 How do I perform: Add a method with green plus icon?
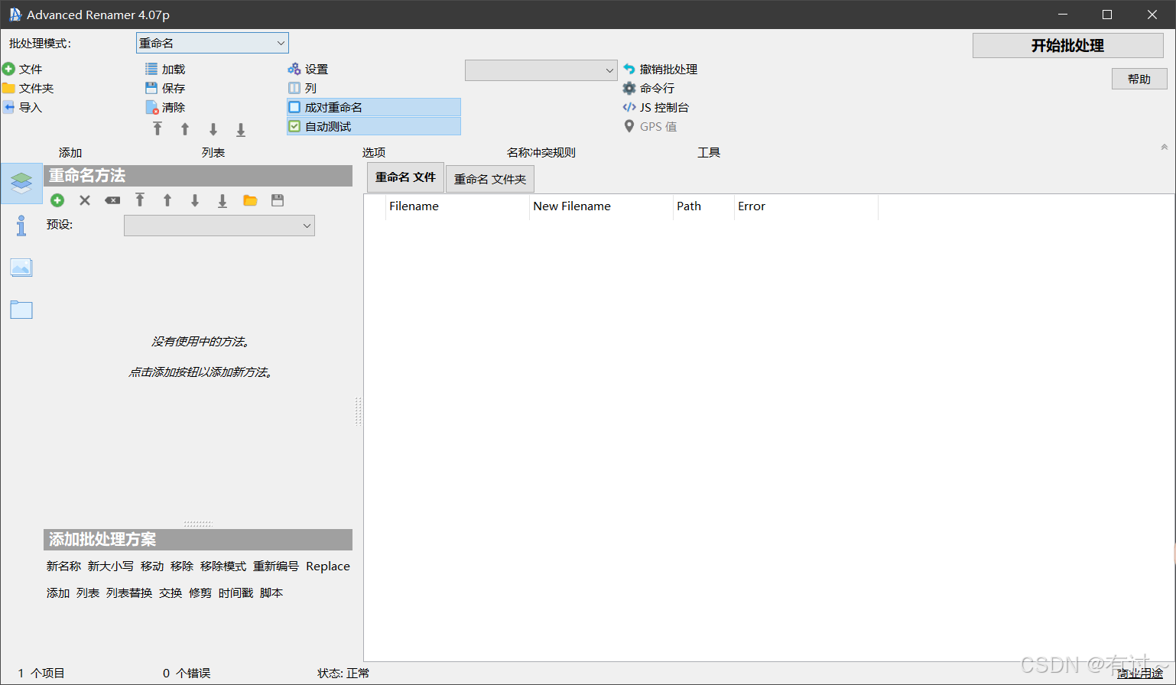click(x=57, y=200)
